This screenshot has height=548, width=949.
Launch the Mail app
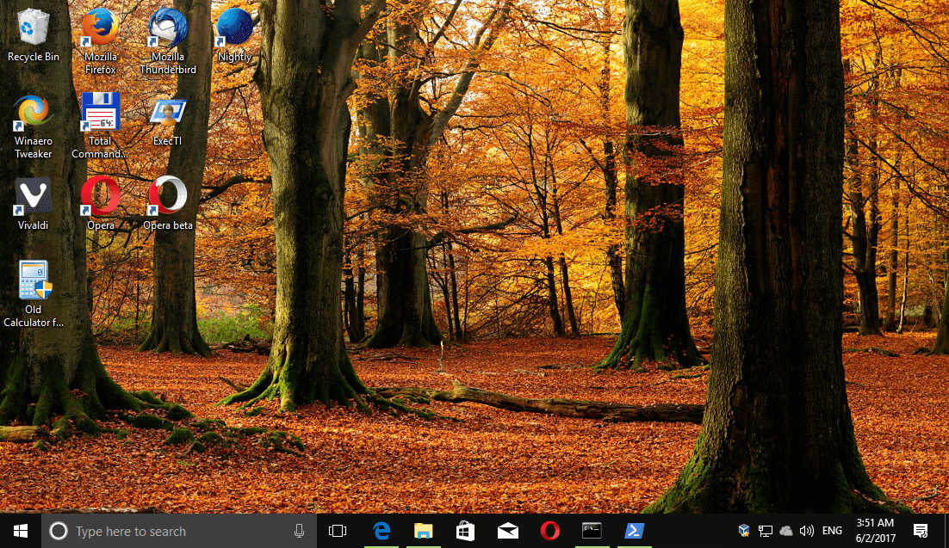coord(507,531)
